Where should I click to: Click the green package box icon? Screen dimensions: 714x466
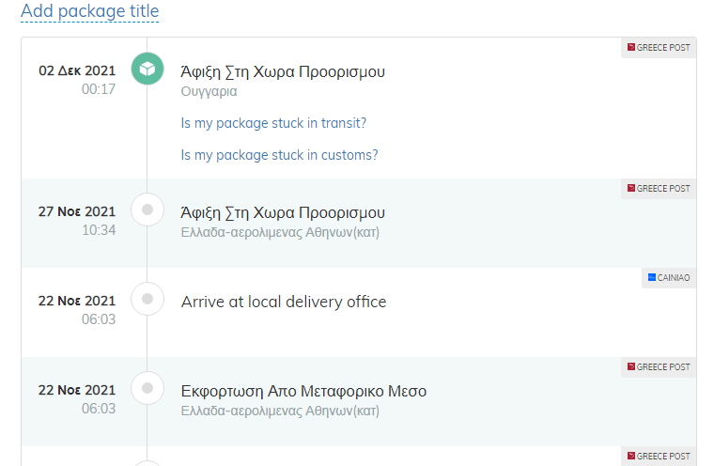click(147, 69)
